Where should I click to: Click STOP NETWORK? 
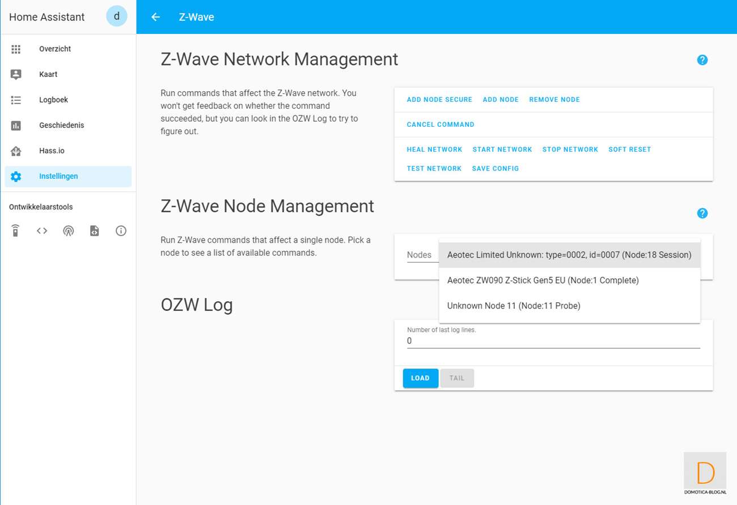coord(570,149)
